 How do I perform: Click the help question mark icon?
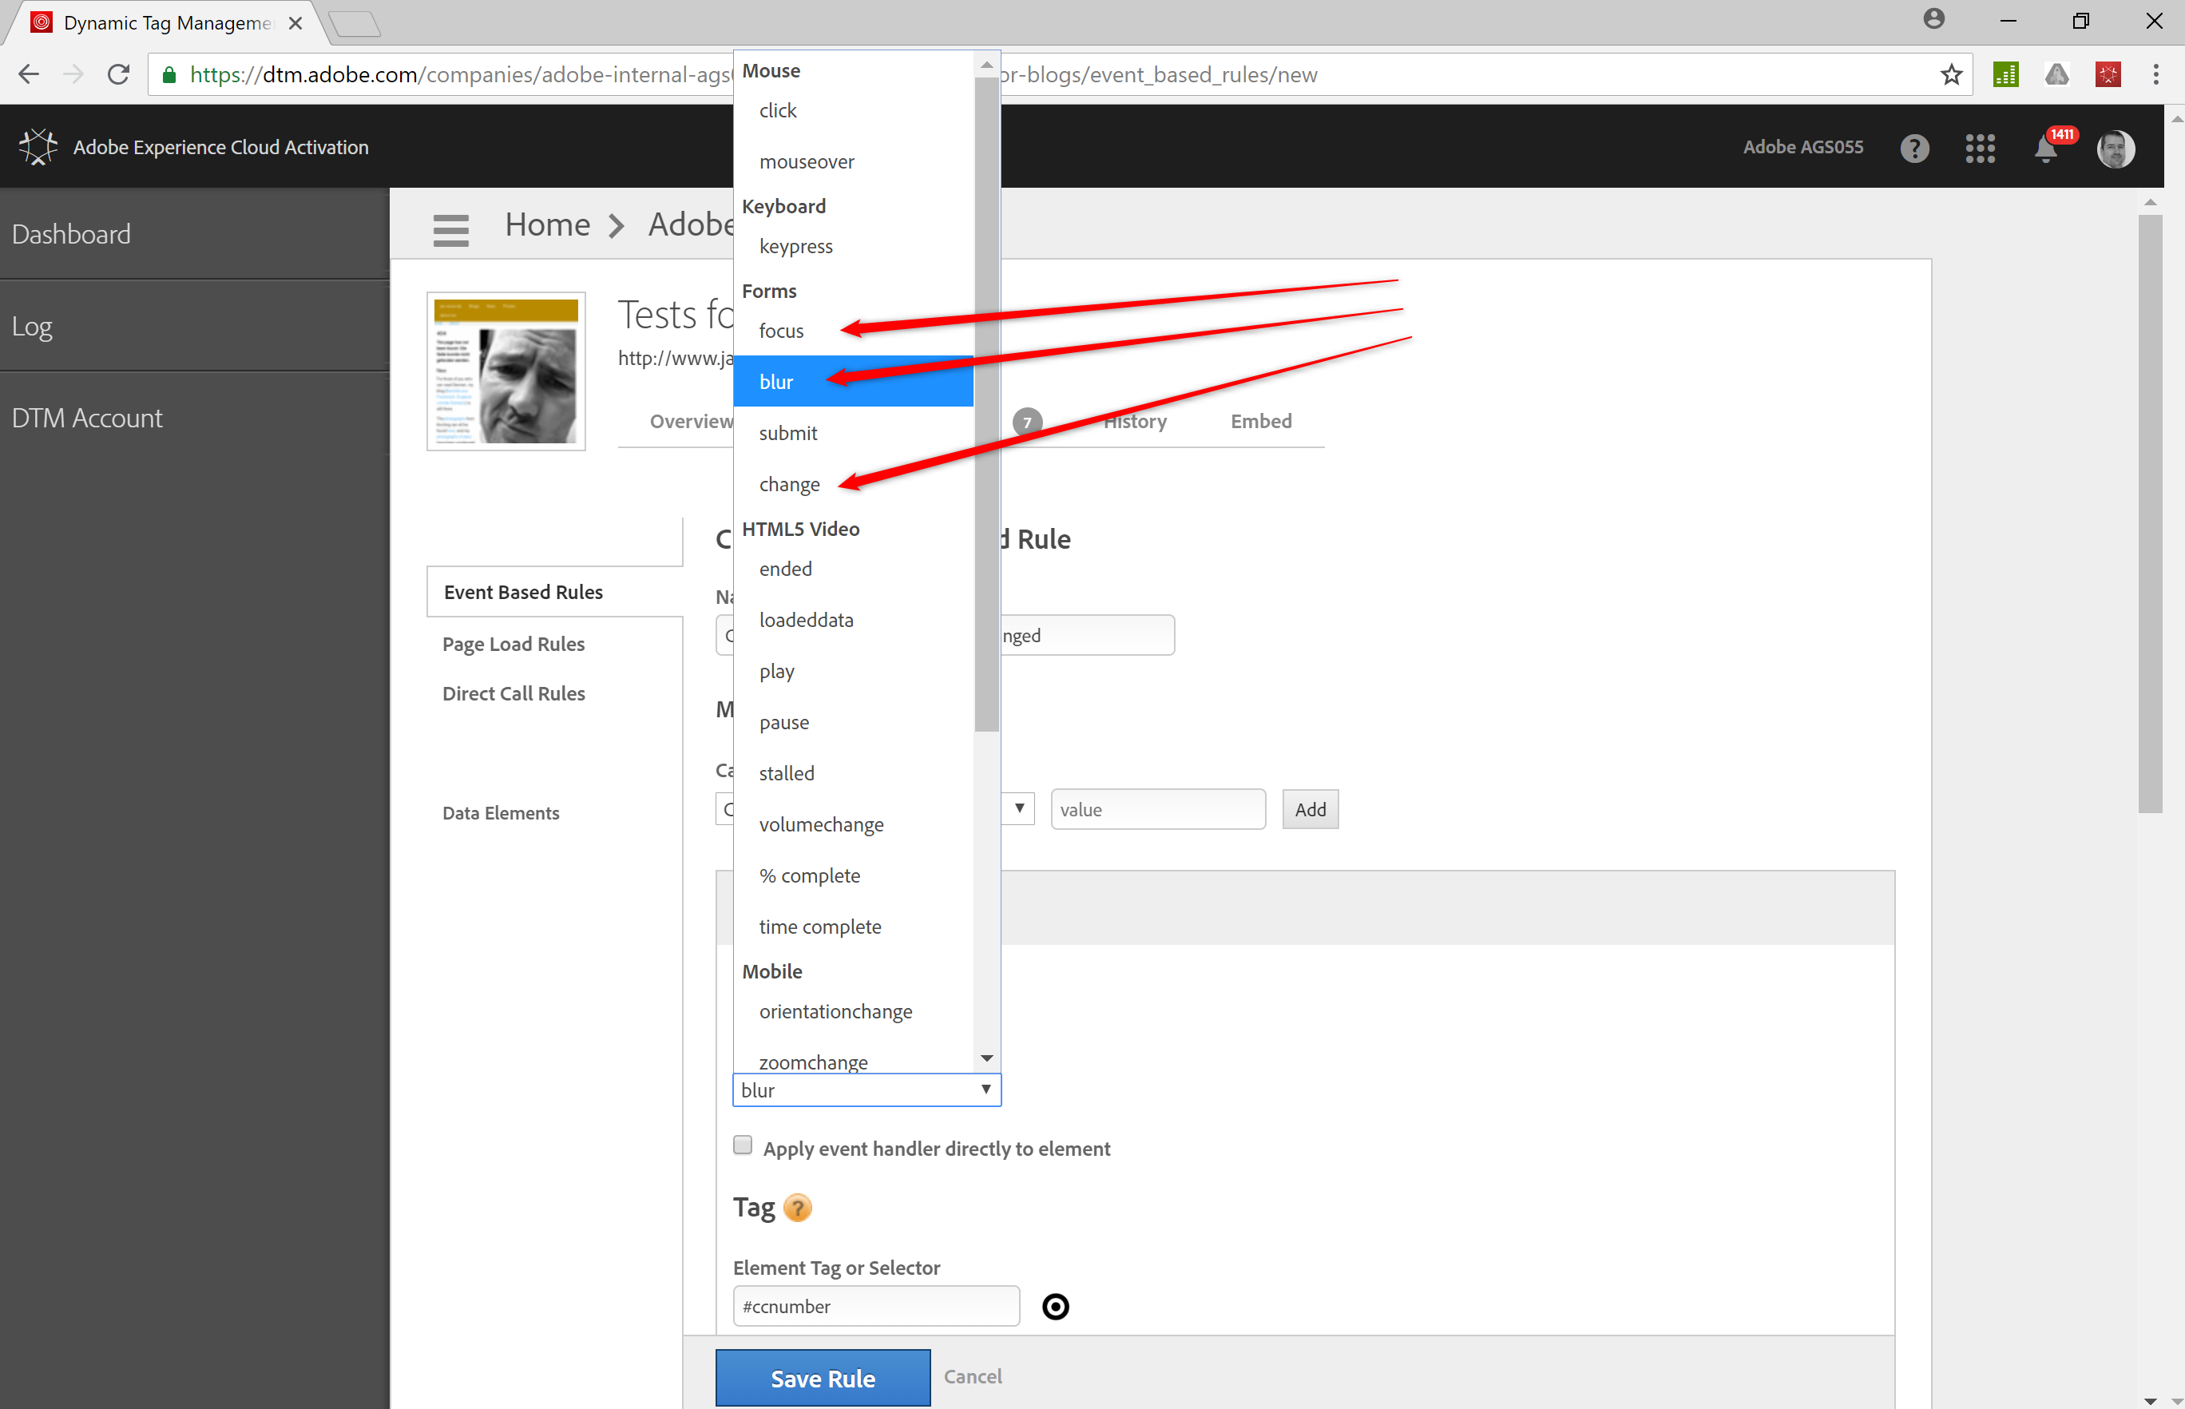1914,149
